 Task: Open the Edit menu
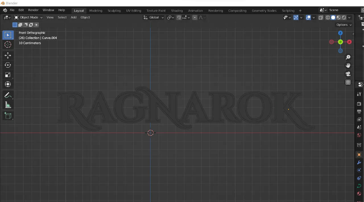(x=21, y=10)
